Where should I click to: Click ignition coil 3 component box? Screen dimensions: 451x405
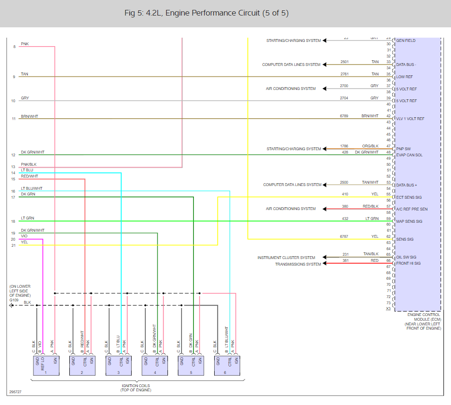118,365
